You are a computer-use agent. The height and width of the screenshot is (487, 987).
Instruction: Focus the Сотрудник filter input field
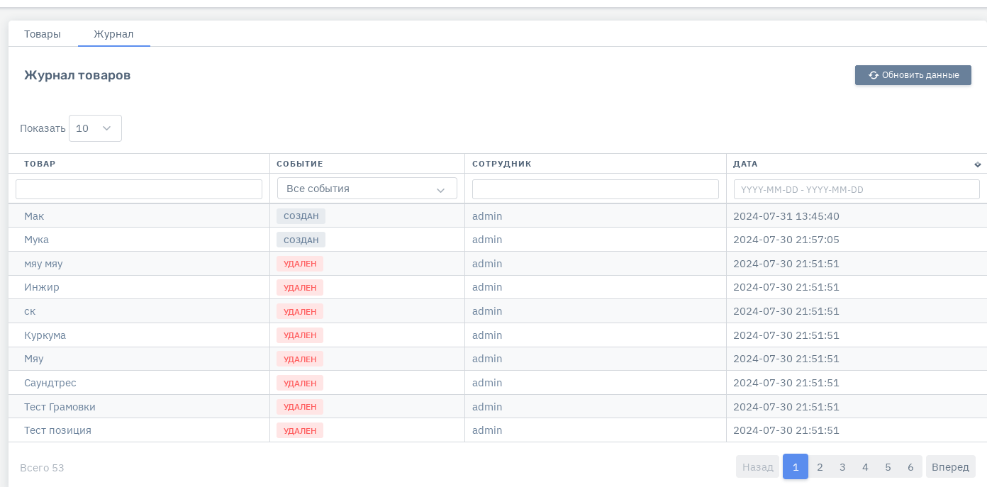click(x=595, y=189)
